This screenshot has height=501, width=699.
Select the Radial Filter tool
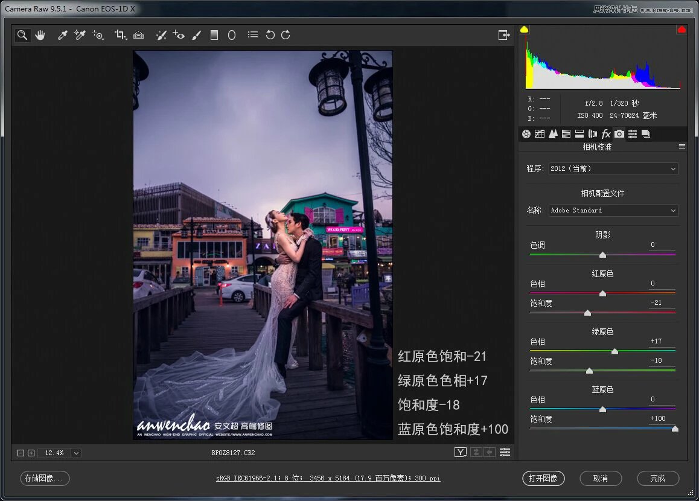click(x=232, y=35)
